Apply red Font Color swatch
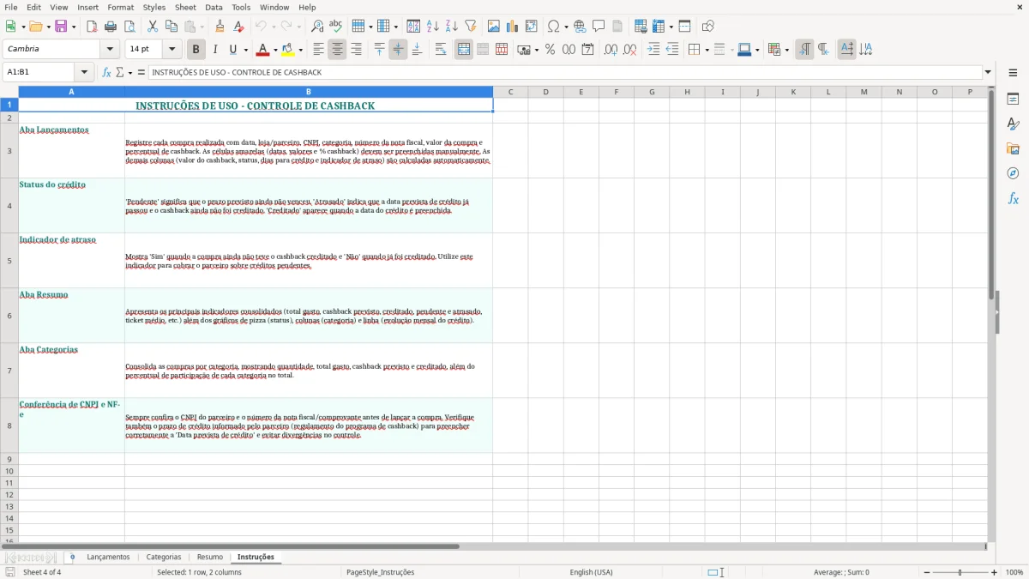 (x=262, y=50)
